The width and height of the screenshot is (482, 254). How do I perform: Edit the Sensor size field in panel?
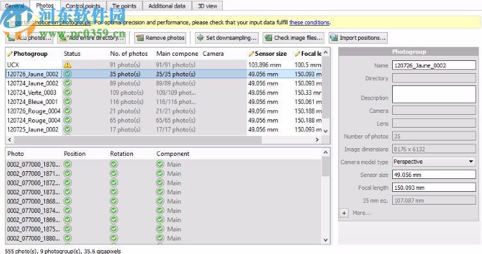click(434, 174)
